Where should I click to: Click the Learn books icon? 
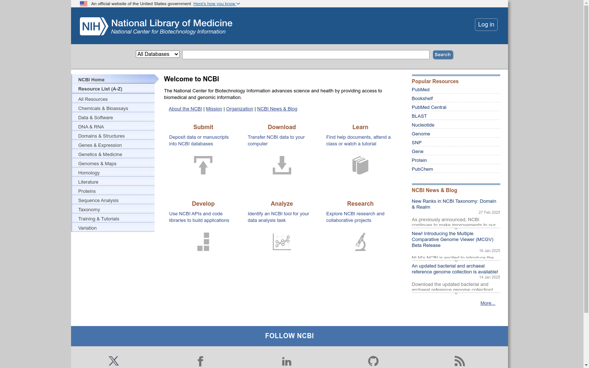360,165
